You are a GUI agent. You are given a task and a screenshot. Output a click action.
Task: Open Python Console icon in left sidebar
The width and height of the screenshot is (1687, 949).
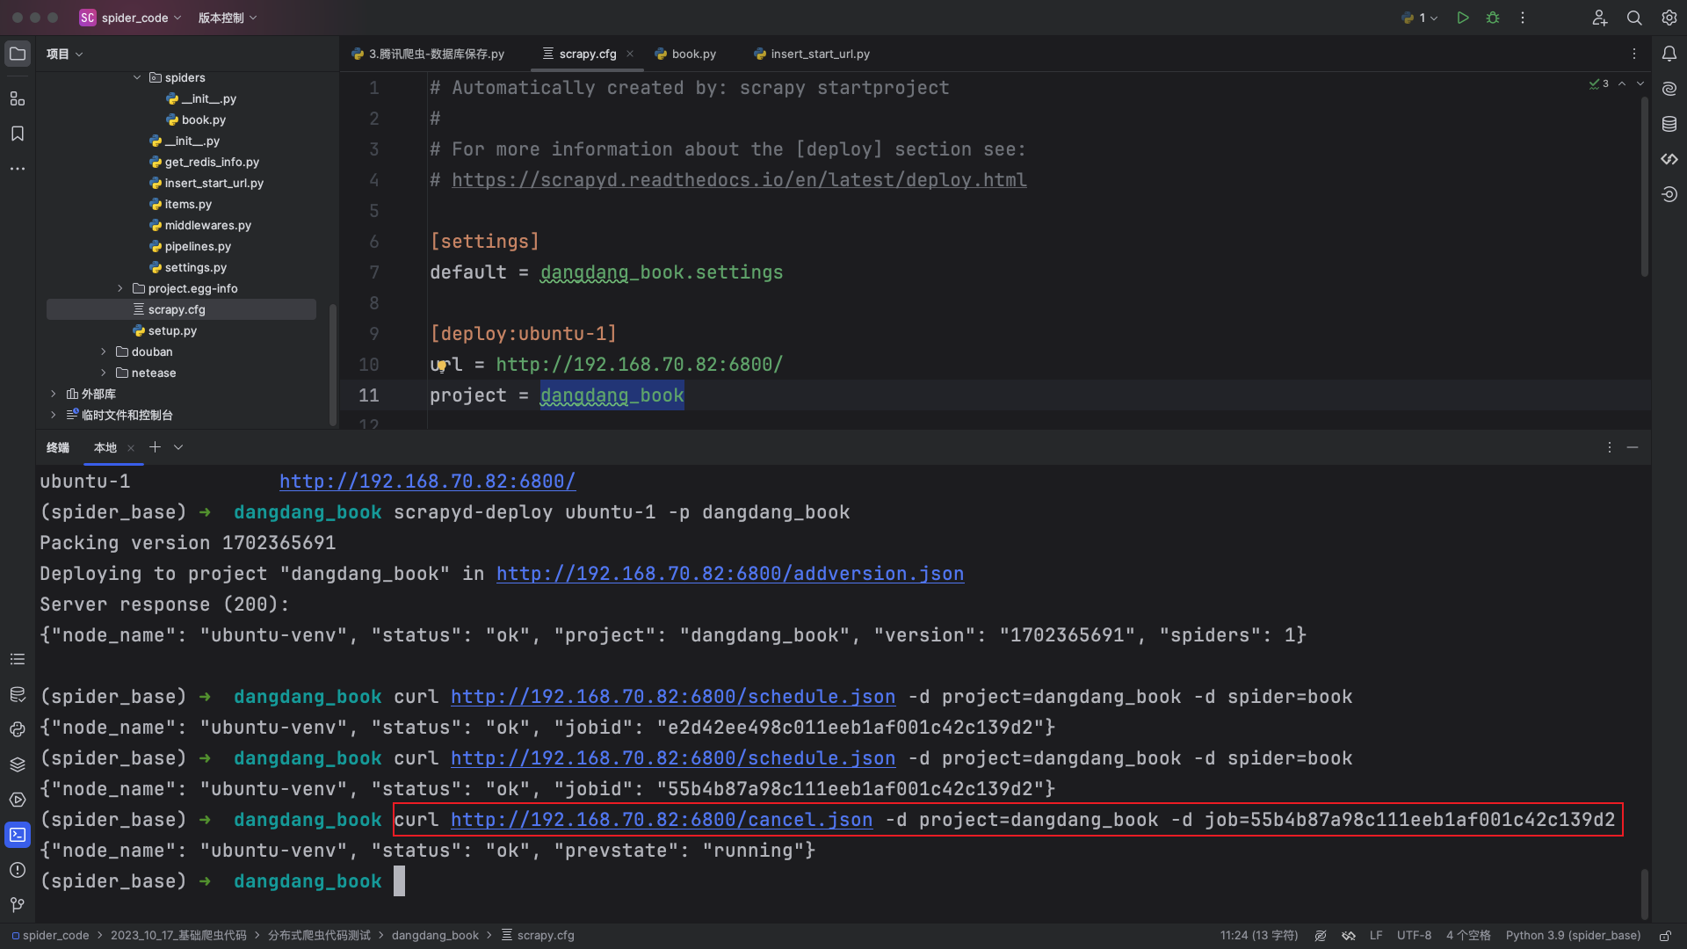point(18,729)
